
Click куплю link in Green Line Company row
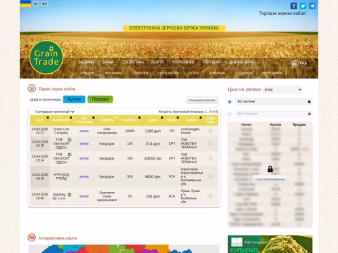tap(84, 131)
